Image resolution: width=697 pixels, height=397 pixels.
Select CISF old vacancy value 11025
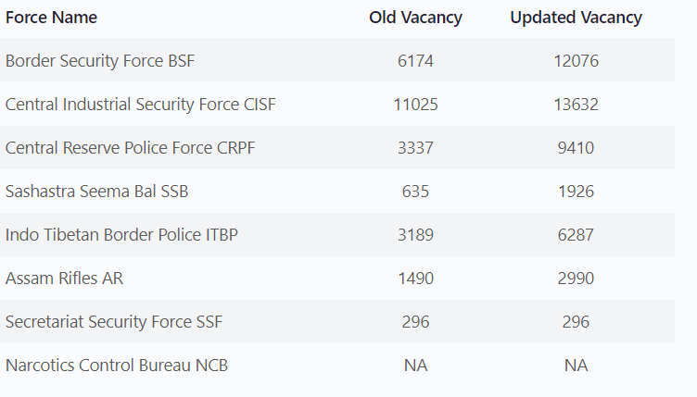coord(415,105)
